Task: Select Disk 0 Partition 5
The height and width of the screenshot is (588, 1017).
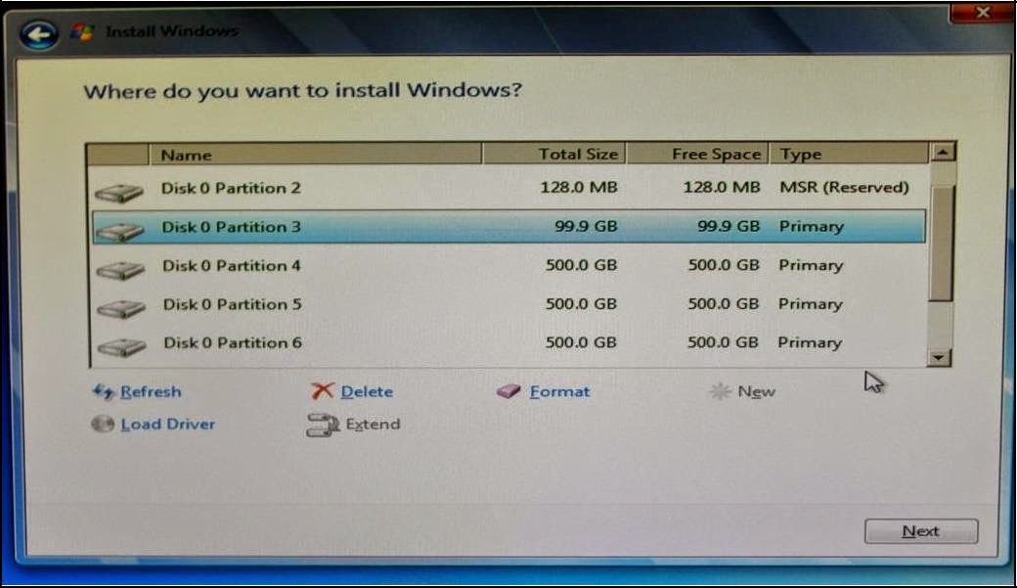Action: point(508,304)
